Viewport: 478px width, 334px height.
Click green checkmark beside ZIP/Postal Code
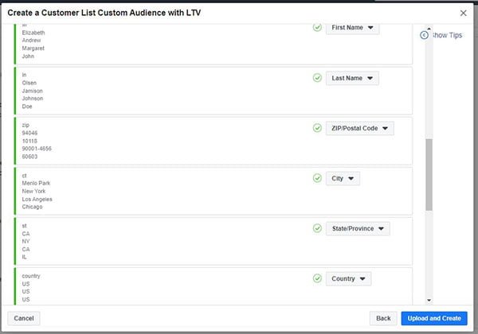(x=317, y=128)
